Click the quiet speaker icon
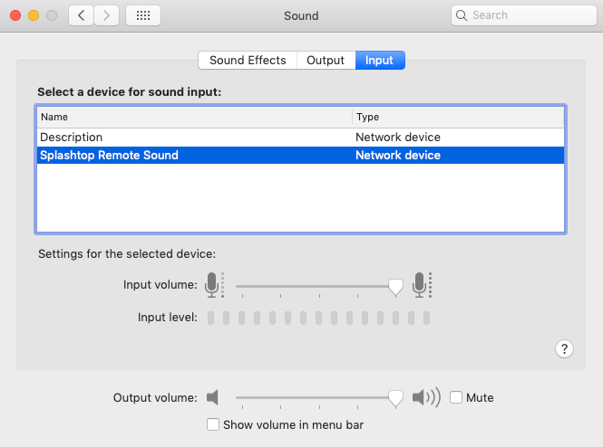 pos(213,397)
